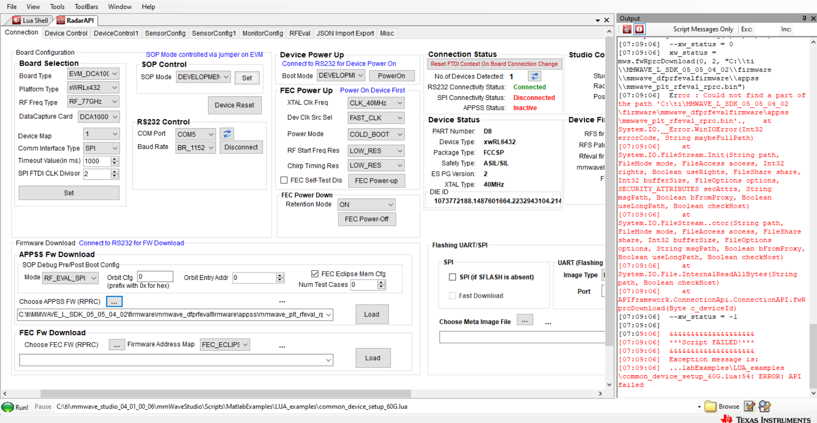The image size is (817, 423).
Task: Expand the Power Mode dropdown
Action: (376, 135)
